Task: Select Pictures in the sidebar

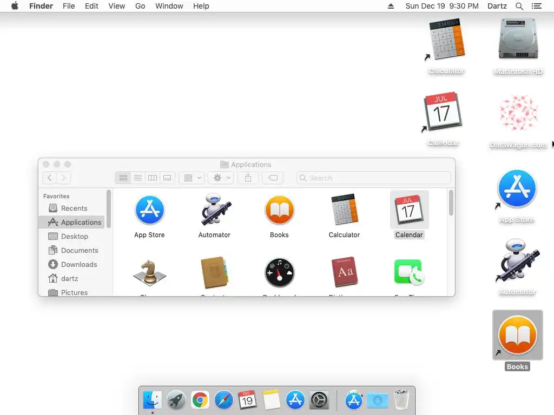Action: pyautogui.click(x=72, y=292)
